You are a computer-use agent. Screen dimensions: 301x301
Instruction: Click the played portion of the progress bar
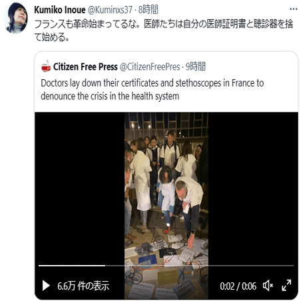click(x=72, y=266)
